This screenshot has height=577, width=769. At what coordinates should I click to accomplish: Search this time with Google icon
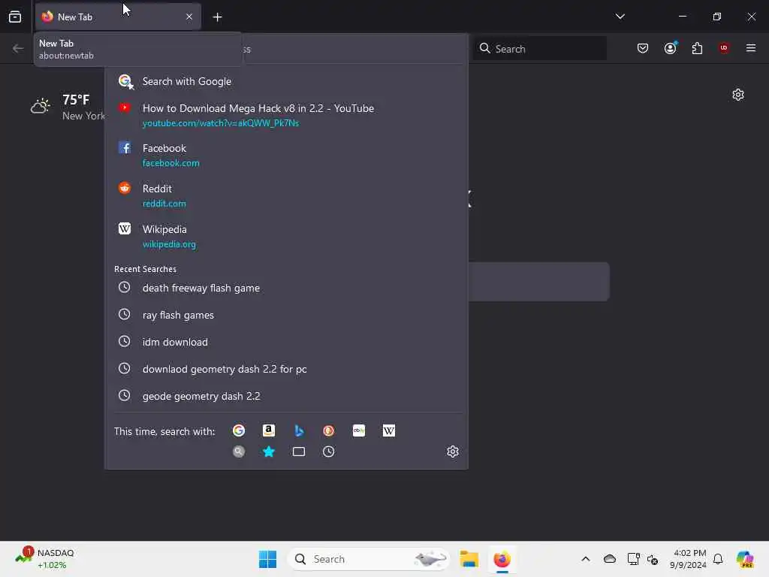tap(239, 430)
